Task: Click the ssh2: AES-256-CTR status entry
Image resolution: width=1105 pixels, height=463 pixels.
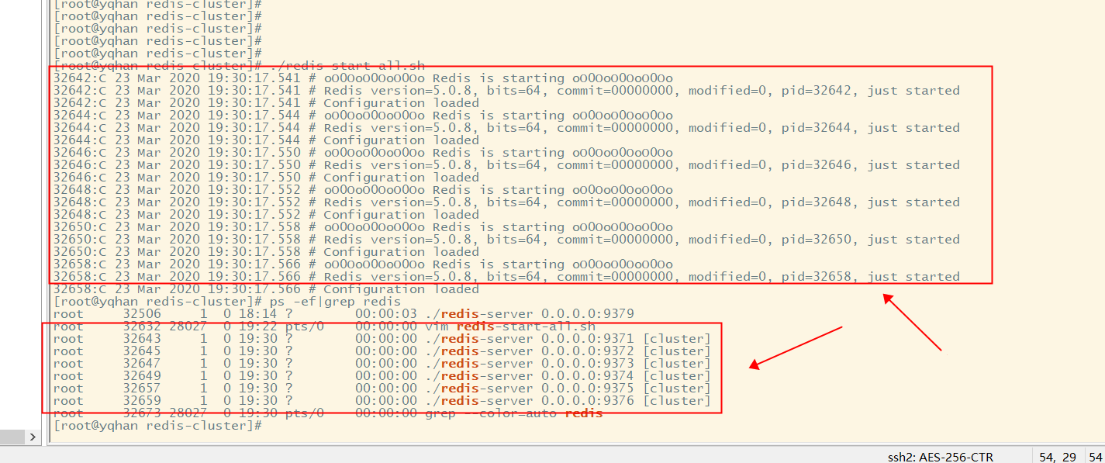Action: pyautogui.click(x=940, y=457)
